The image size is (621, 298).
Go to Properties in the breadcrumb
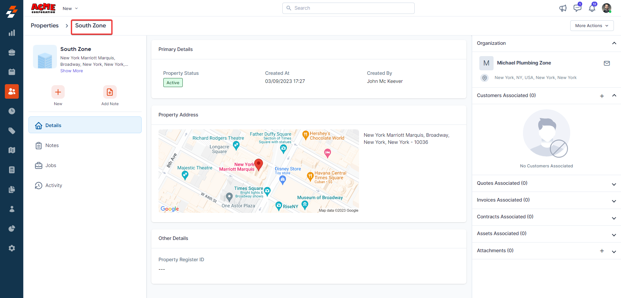click(x=45, y=25)
